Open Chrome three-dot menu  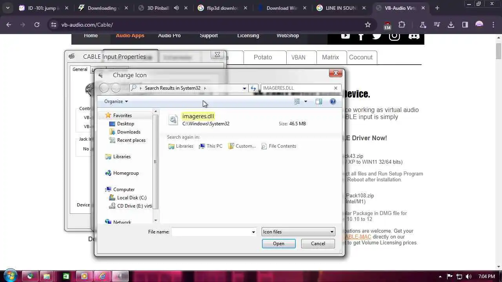[493, 25]
